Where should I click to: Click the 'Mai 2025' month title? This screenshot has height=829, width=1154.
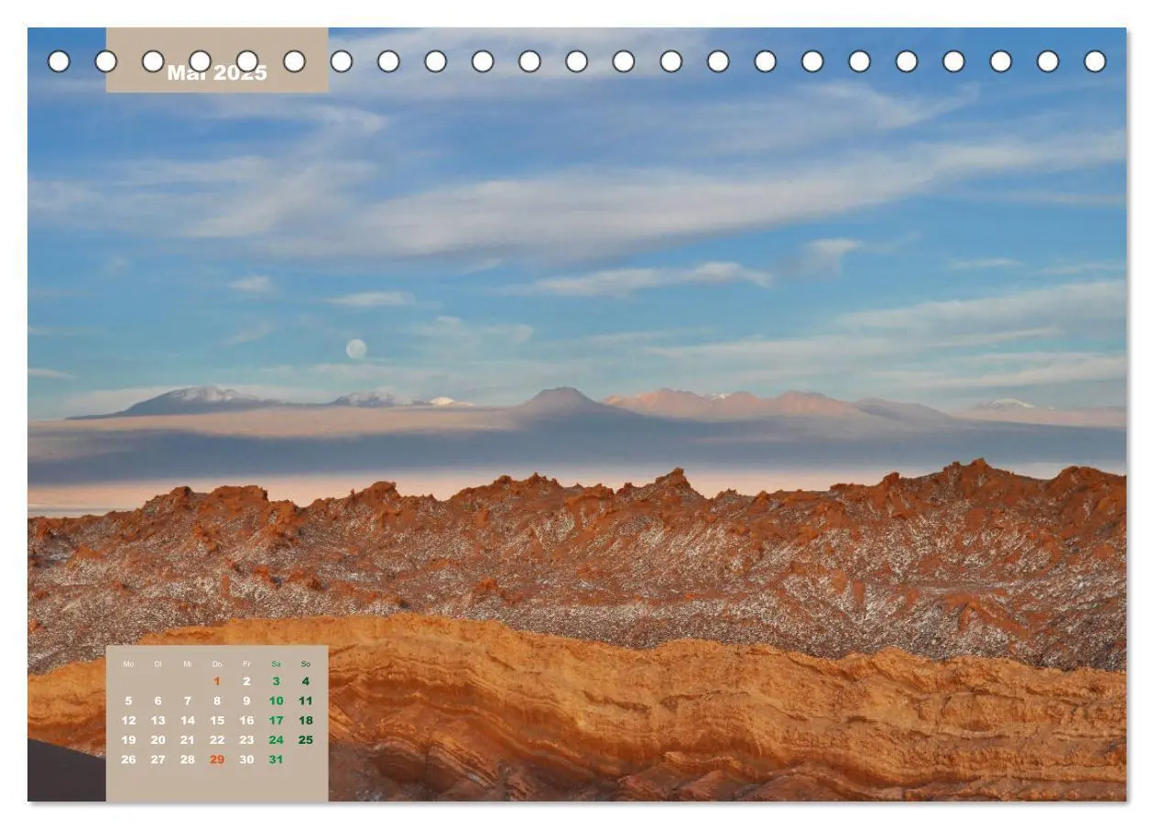pyautogui.click(x=217, y=73)
